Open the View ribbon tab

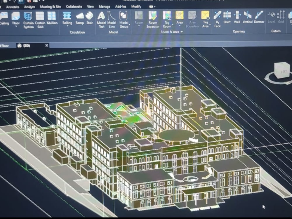(90, 6)
